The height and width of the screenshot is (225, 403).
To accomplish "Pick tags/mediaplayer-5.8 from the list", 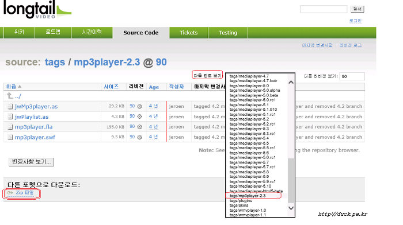I will click(249, 172).
